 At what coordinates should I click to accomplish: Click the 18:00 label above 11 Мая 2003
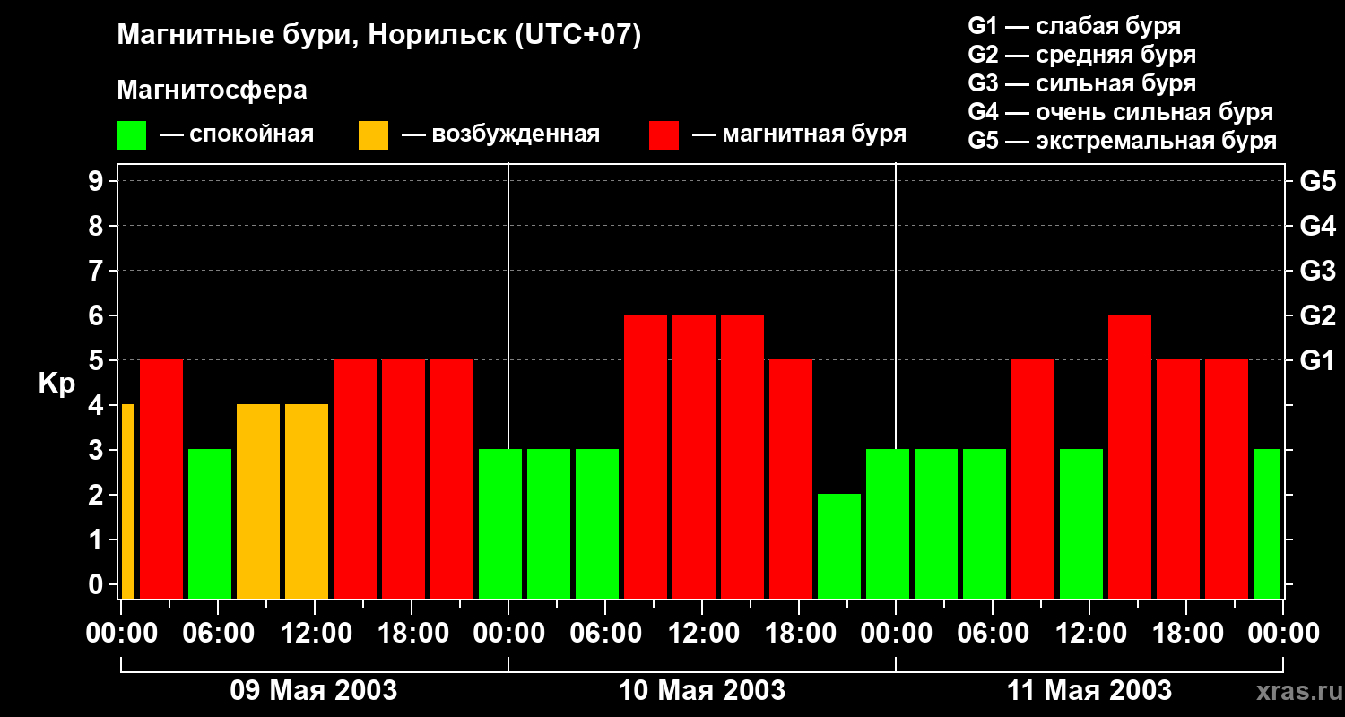coord(1186,634)
